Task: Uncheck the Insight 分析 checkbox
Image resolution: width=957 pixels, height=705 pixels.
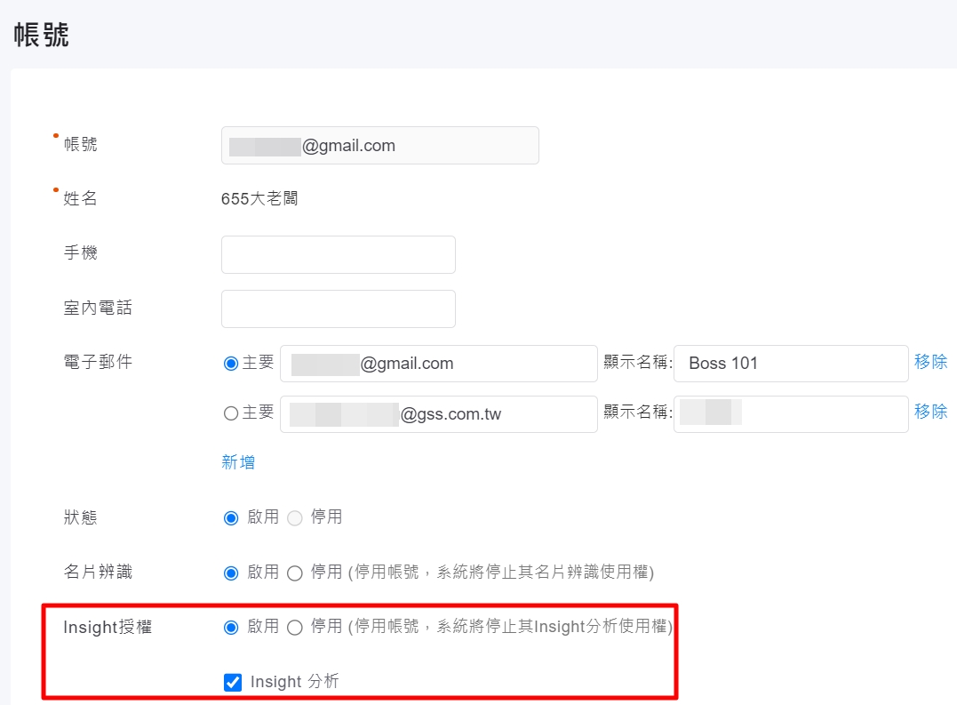Action: click(x=233, y=683)
